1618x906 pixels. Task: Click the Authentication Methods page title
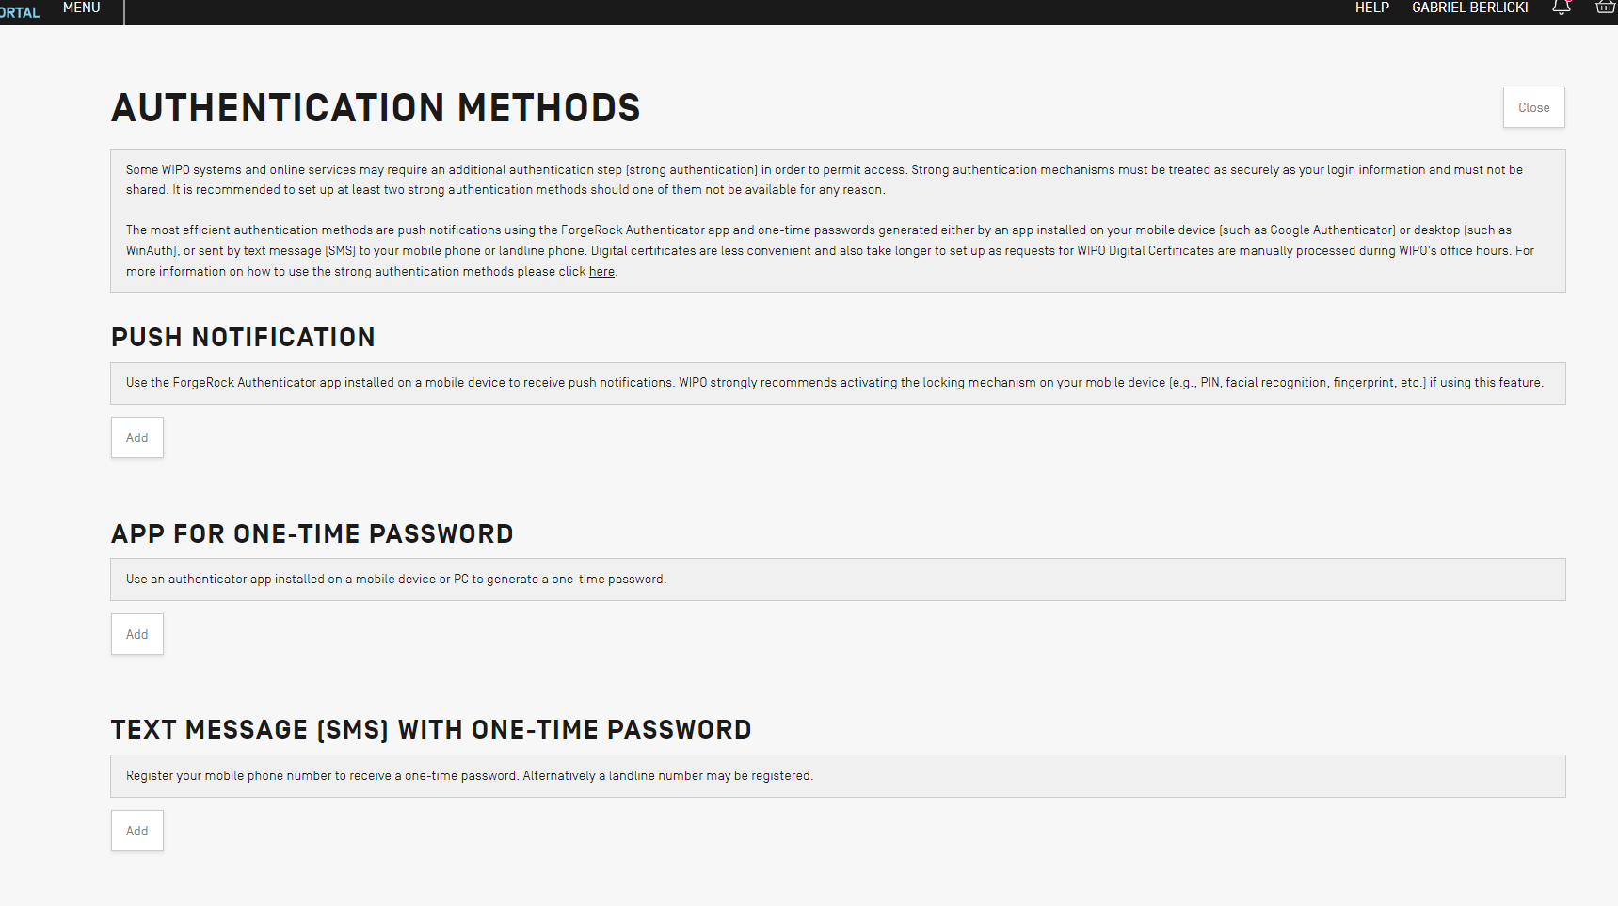pyautogui.click(x=376, y=108)
